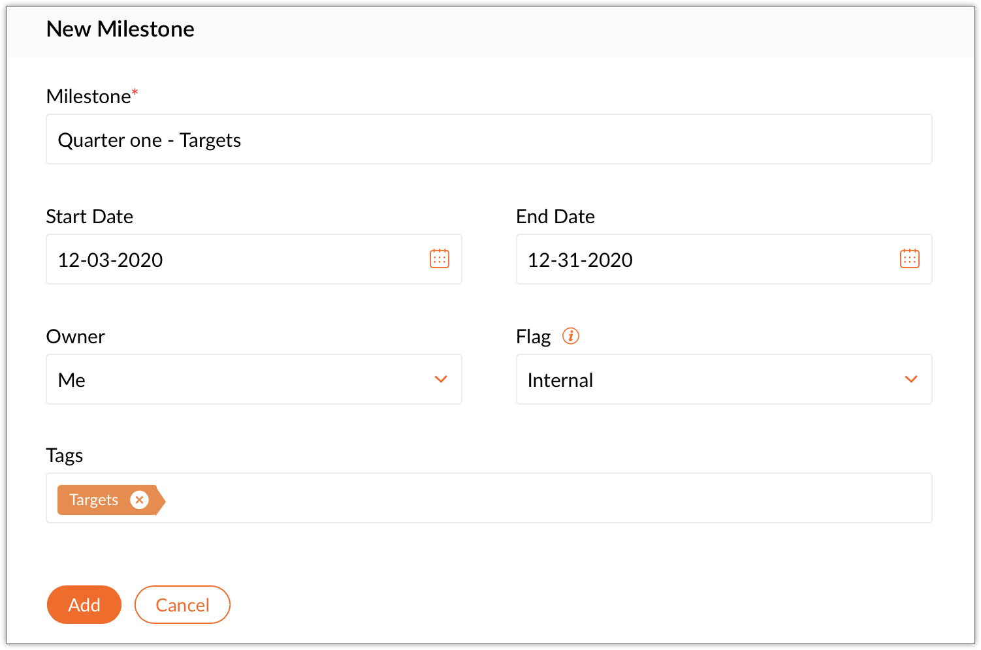Open the End Date calendar picker
Viewport: 981px width, 650px height.
[x=909, y=258]
